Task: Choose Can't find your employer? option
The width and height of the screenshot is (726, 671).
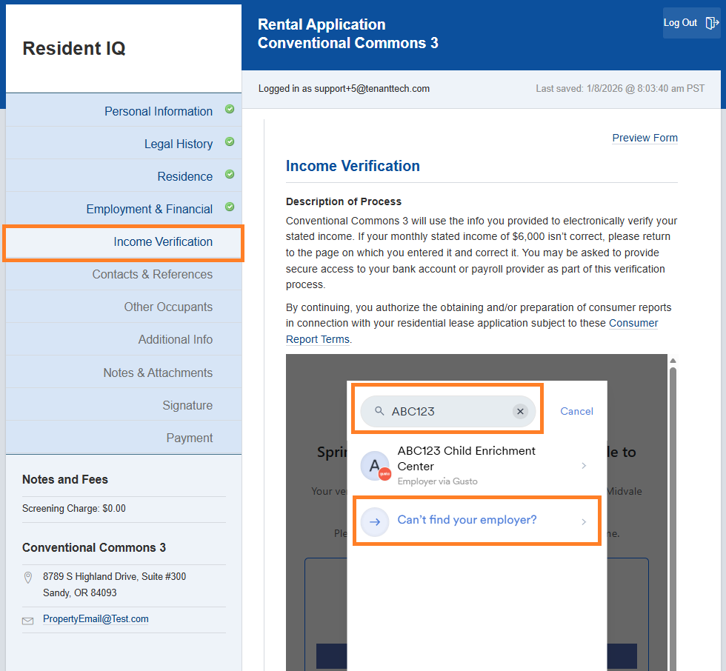Action: [x=477, y=521]
